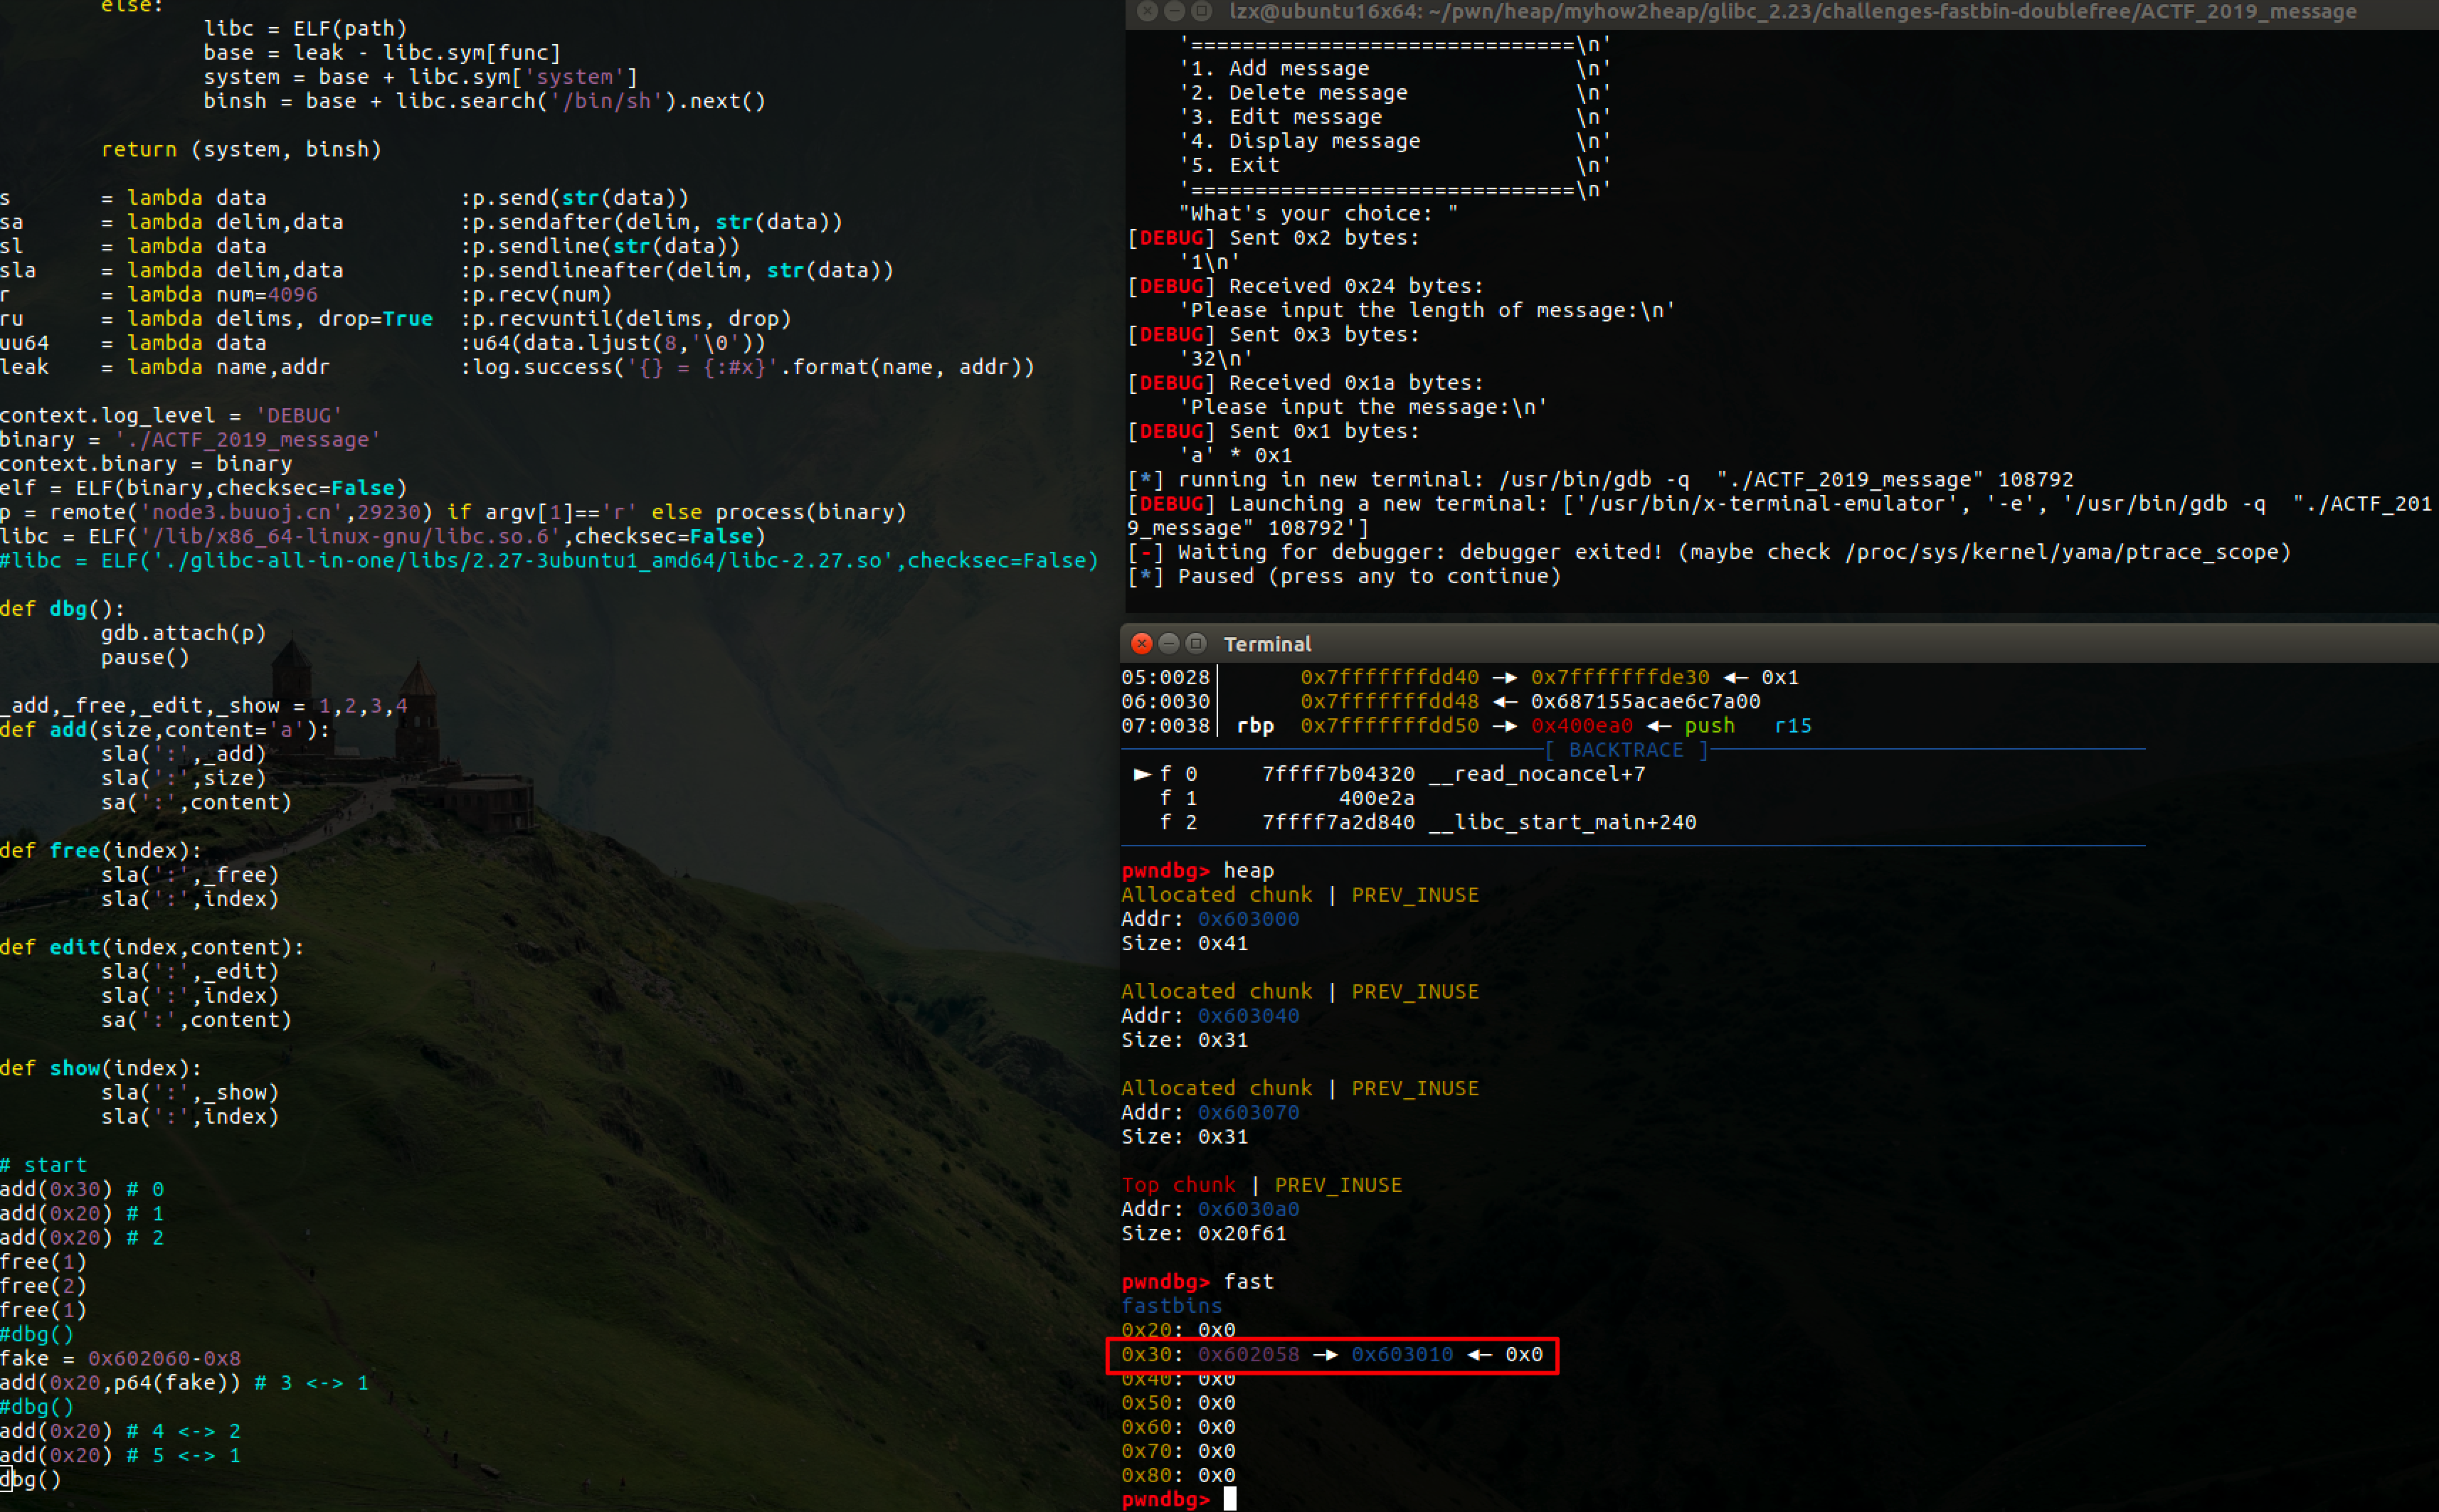This screenshot has width=2439, height=1512.
Task: Click the "0x80: 0x0" fastbin row
Action: [x=1178, y=1476]
